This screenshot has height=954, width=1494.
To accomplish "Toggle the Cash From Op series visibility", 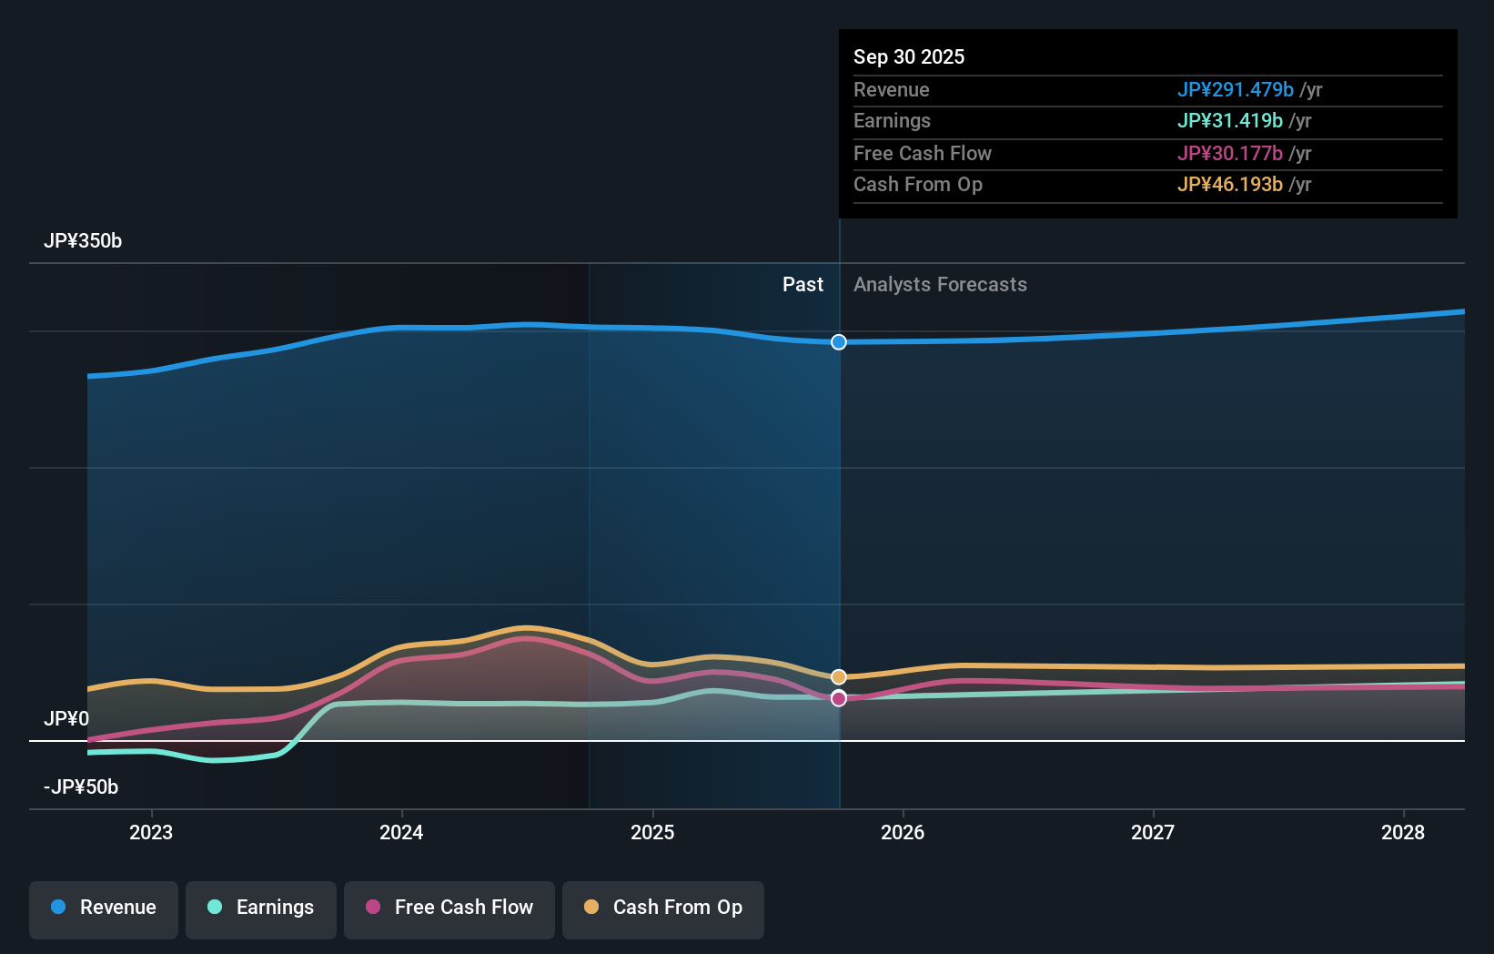I will 662,908.
